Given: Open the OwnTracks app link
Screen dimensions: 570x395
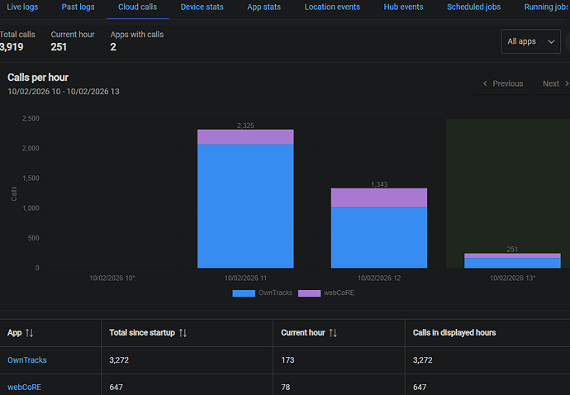Looking at the screenshot, I should pos(27,360).
